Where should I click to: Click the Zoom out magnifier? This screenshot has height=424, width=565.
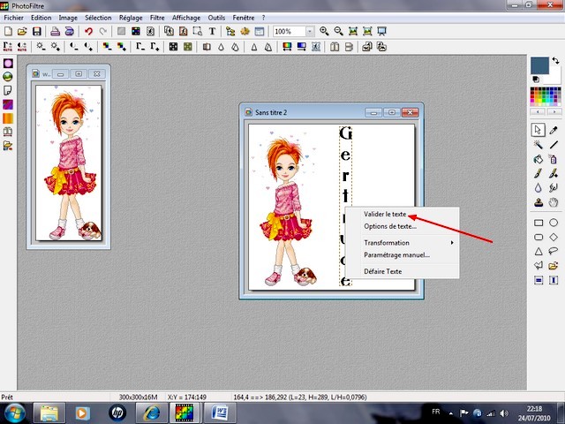338,32
